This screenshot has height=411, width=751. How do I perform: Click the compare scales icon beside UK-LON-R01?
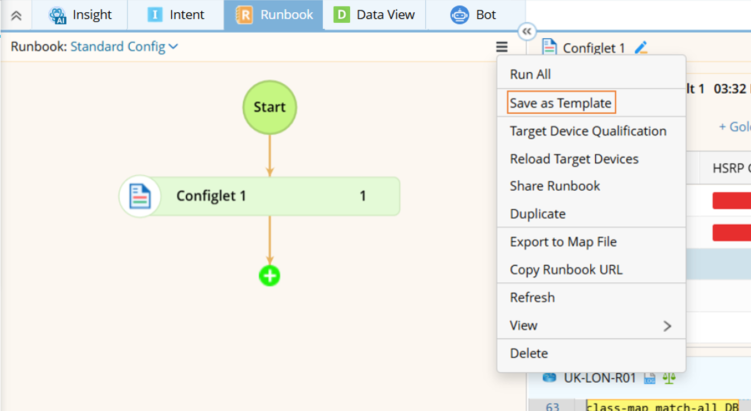668,378
